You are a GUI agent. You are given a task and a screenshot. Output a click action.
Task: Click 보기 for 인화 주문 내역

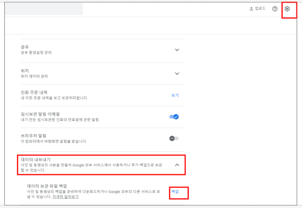(175, 95)
